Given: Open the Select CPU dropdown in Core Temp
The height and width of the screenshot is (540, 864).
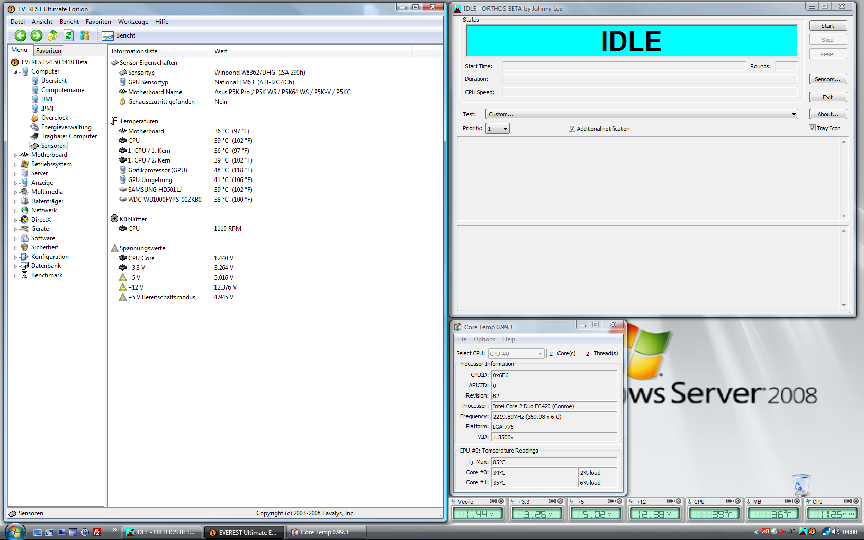Looking at the screenshot, I should click(516, 354).
